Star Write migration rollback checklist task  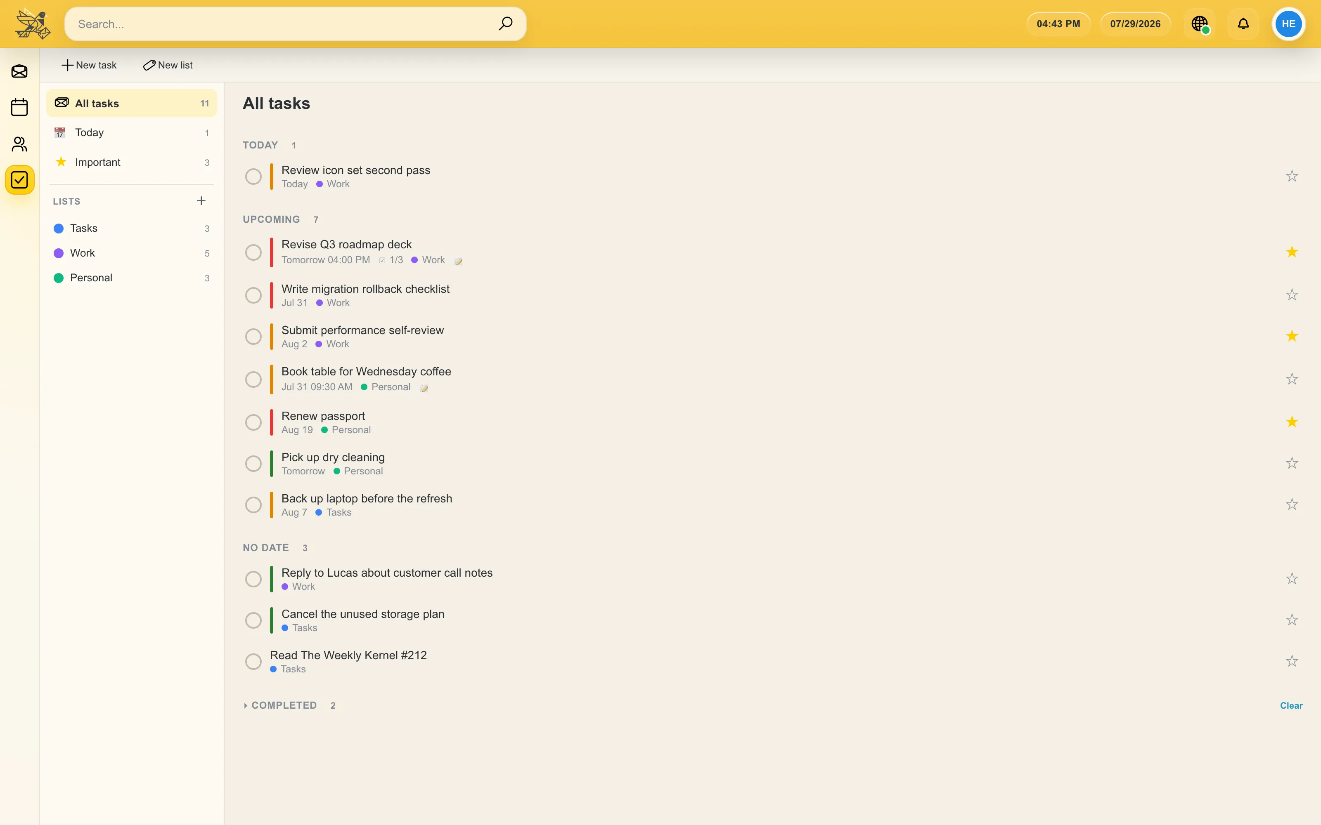tap(1292, 295)
